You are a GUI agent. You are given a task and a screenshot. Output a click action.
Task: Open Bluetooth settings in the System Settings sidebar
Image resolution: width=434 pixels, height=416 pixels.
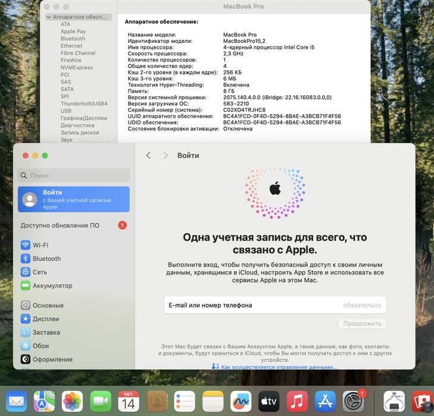coord(40,258)
